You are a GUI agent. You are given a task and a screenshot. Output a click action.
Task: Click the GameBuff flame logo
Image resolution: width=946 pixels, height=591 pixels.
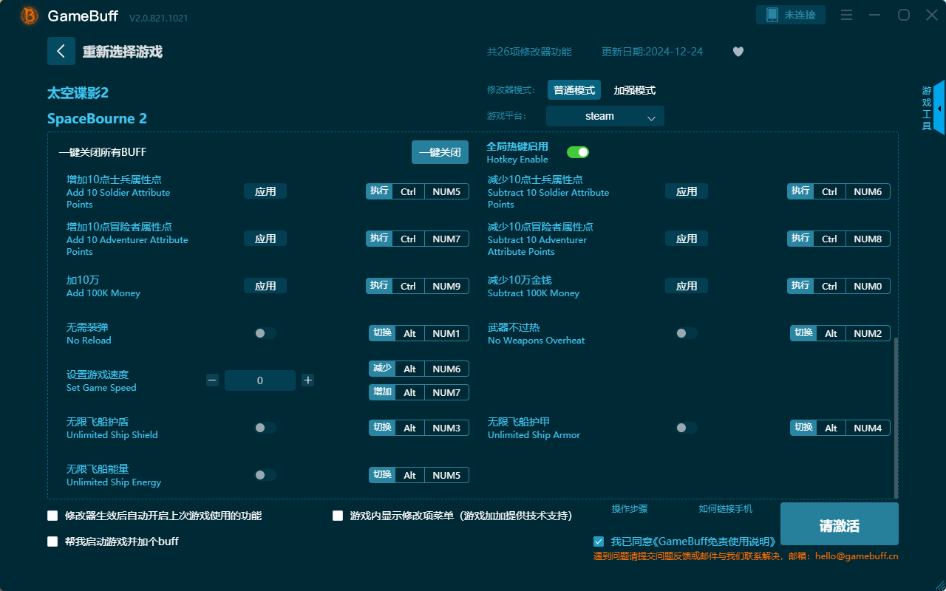(x=28, y=16)
